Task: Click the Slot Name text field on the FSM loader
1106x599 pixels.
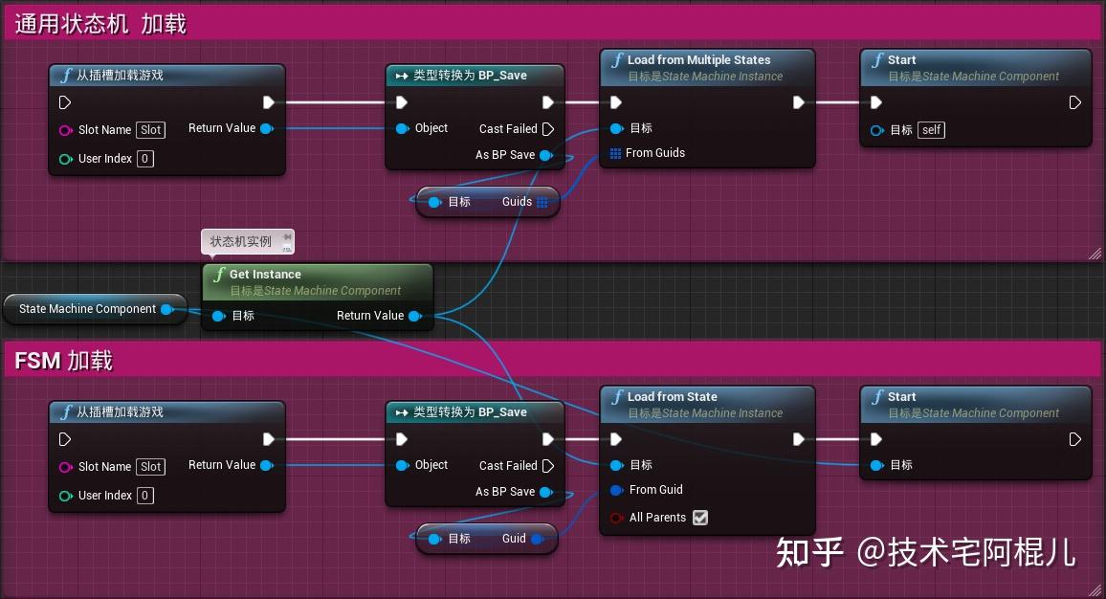Action: (x=150, y=467)
